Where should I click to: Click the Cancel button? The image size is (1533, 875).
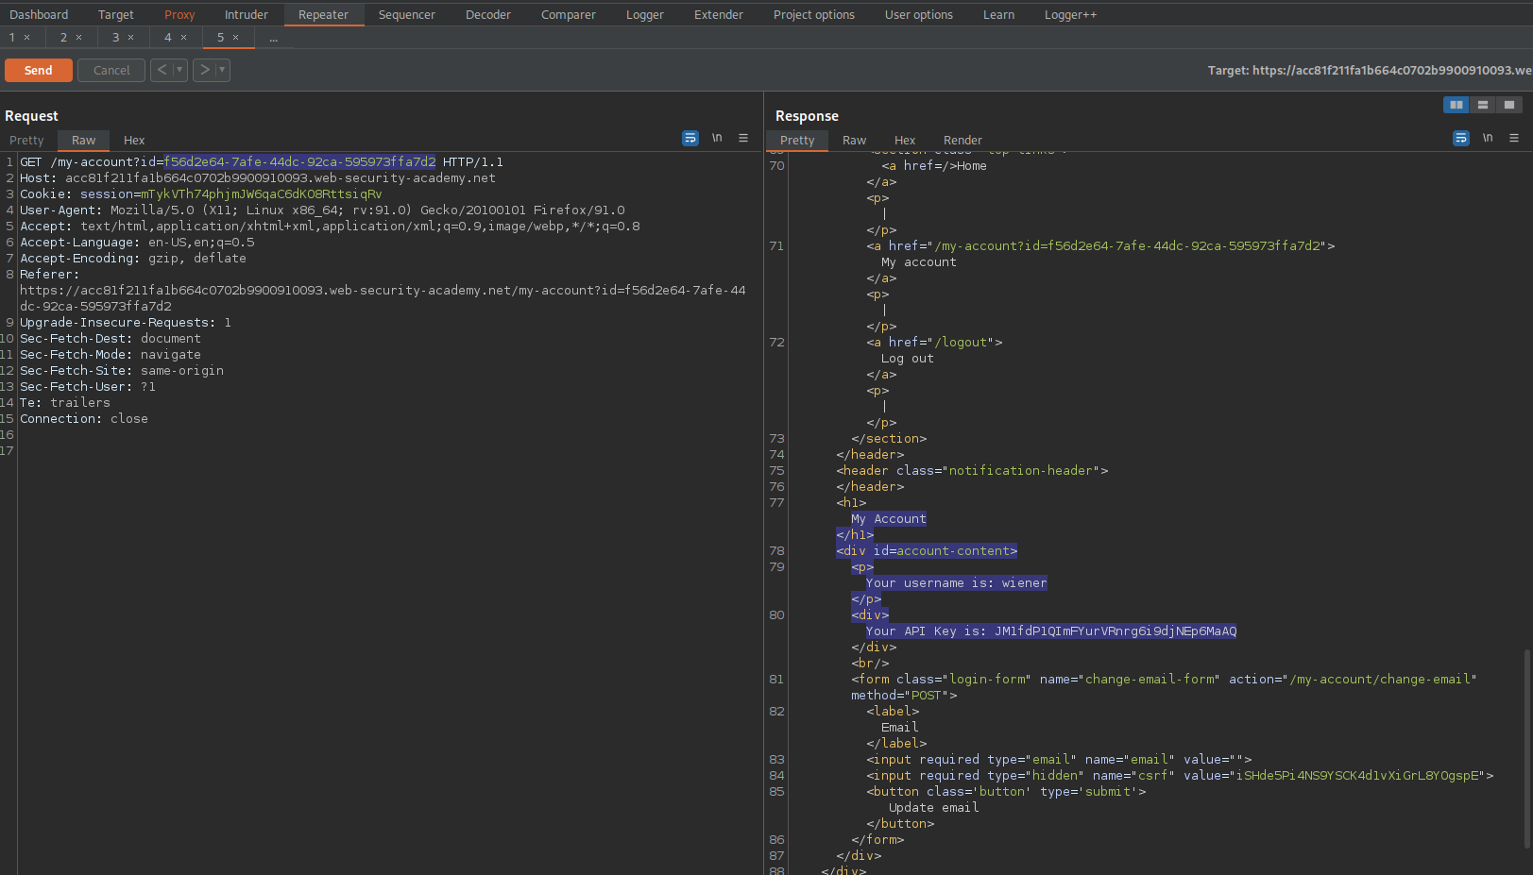pyautogui.click(x=111, y=70)
